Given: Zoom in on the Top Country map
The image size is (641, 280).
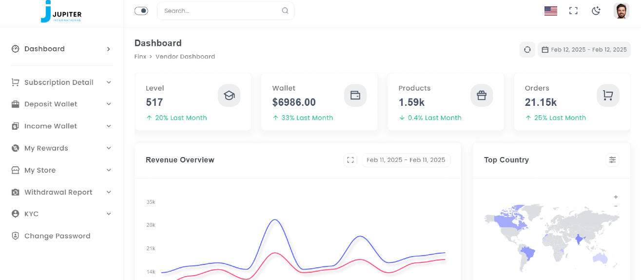Looking at the screenshot, I should coord(616,197).
